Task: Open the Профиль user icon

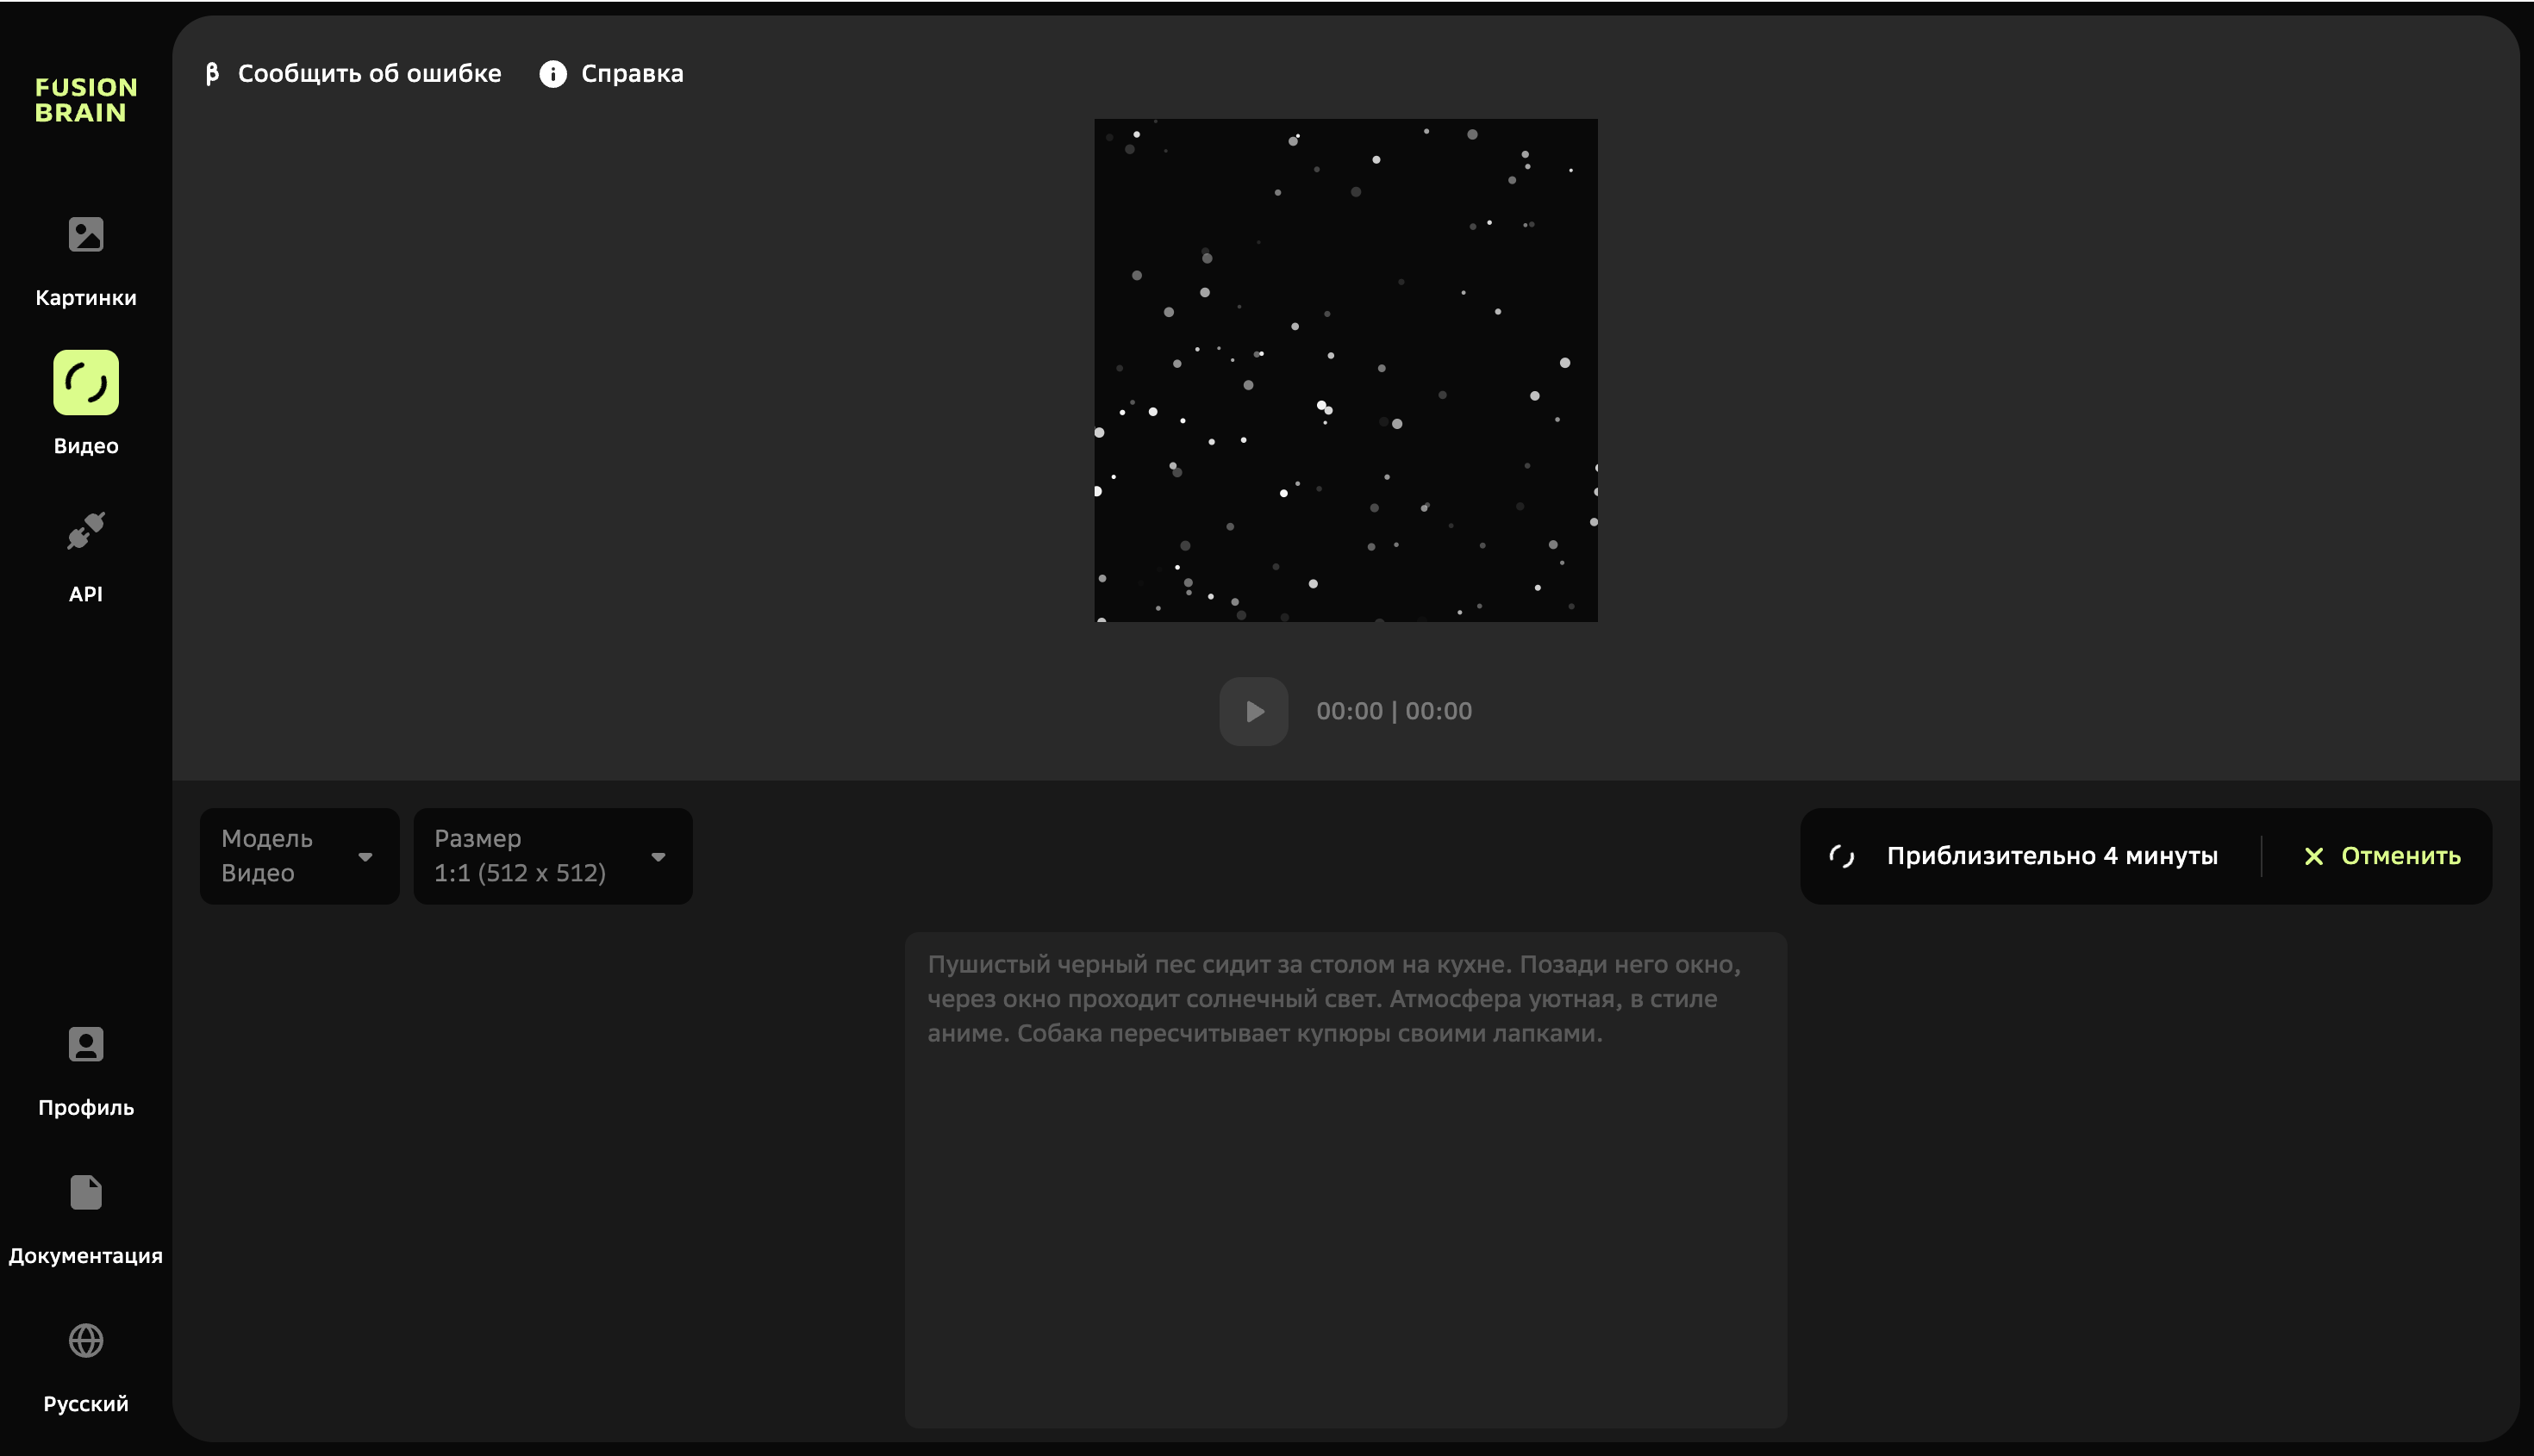Action: [86, 1044]
